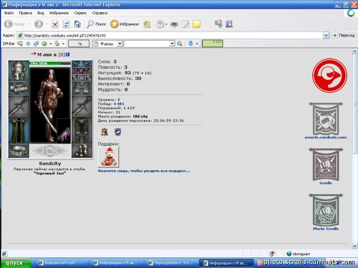Click the blue download arrow DM Bar icon
Screen dimensions: 358x268
(x=190, y=44)
